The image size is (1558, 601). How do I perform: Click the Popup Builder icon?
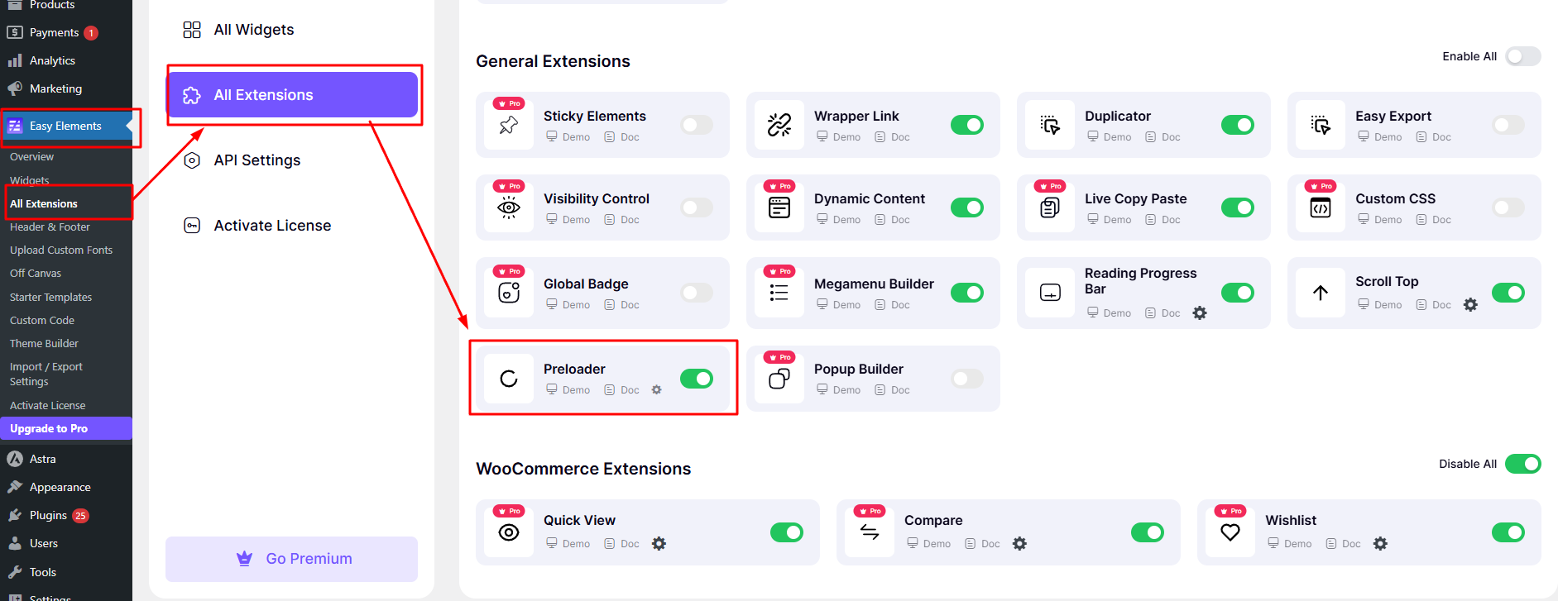click(x=779, y=379)
